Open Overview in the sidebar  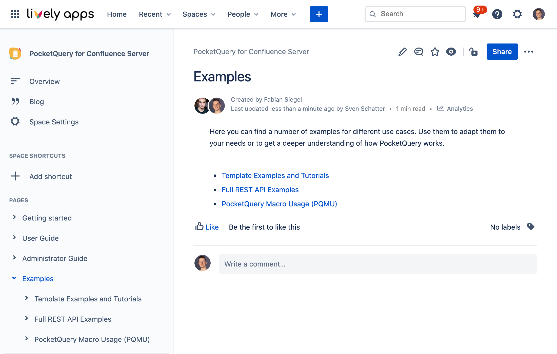[x=45, y=81]
